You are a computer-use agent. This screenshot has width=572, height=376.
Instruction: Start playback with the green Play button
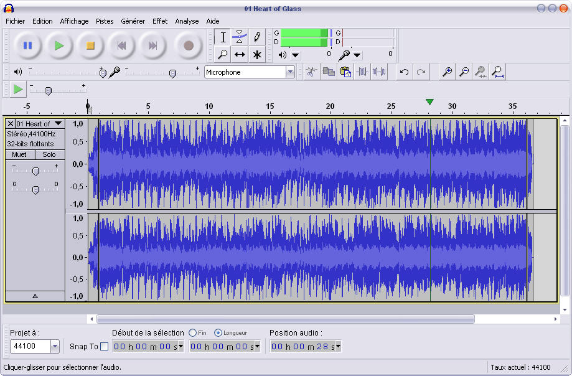tap(59, 45)
